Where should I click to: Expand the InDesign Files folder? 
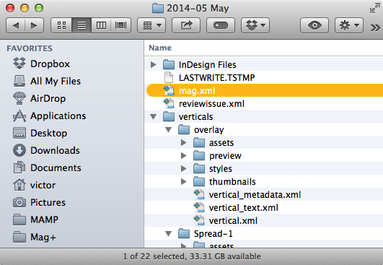pyautogui.click(x=153, y=65)
